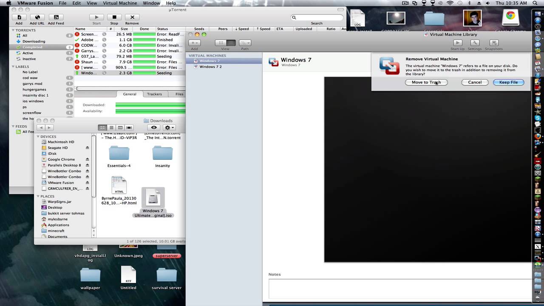Click the Keep File button

508,82
